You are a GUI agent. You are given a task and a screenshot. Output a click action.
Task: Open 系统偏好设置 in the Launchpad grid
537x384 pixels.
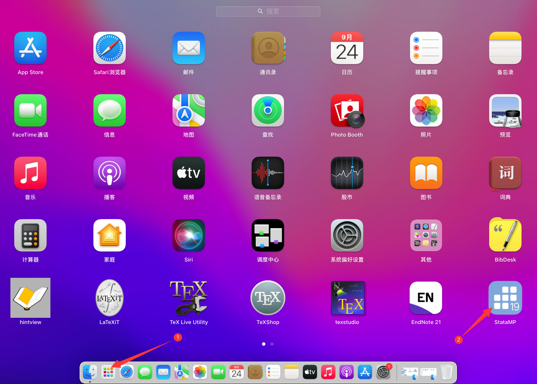(347, 235)
